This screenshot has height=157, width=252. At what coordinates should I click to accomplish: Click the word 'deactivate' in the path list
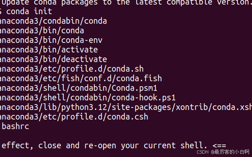[x=84, y=59]
